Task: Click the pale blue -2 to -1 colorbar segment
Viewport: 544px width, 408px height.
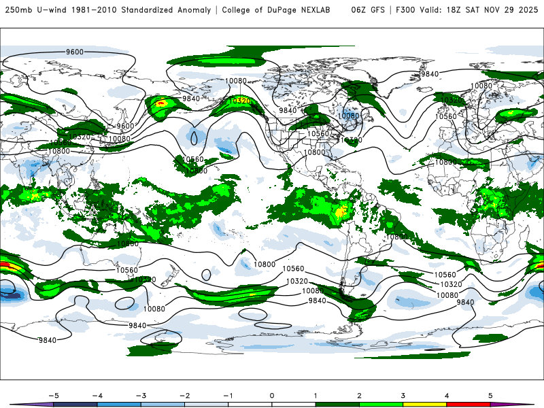Action: (207, 405)
